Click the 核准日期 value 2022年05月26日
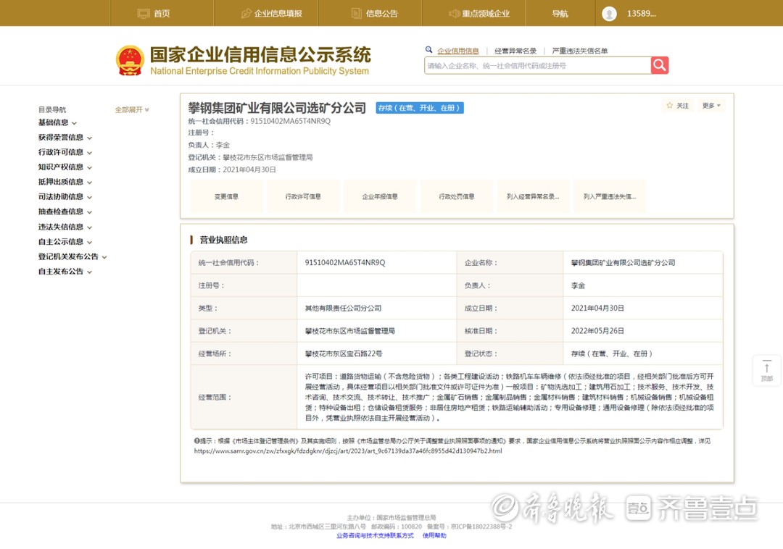 pyautogui.click(x=597, y=330)
